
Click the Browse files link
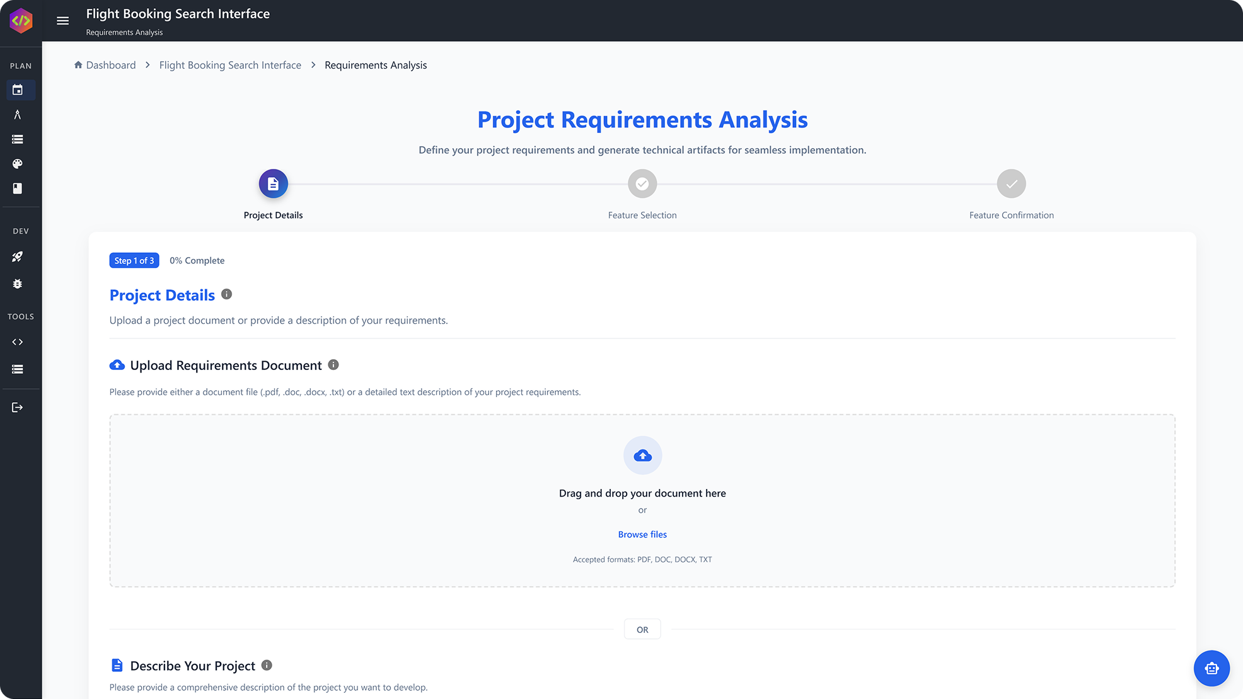642,534
